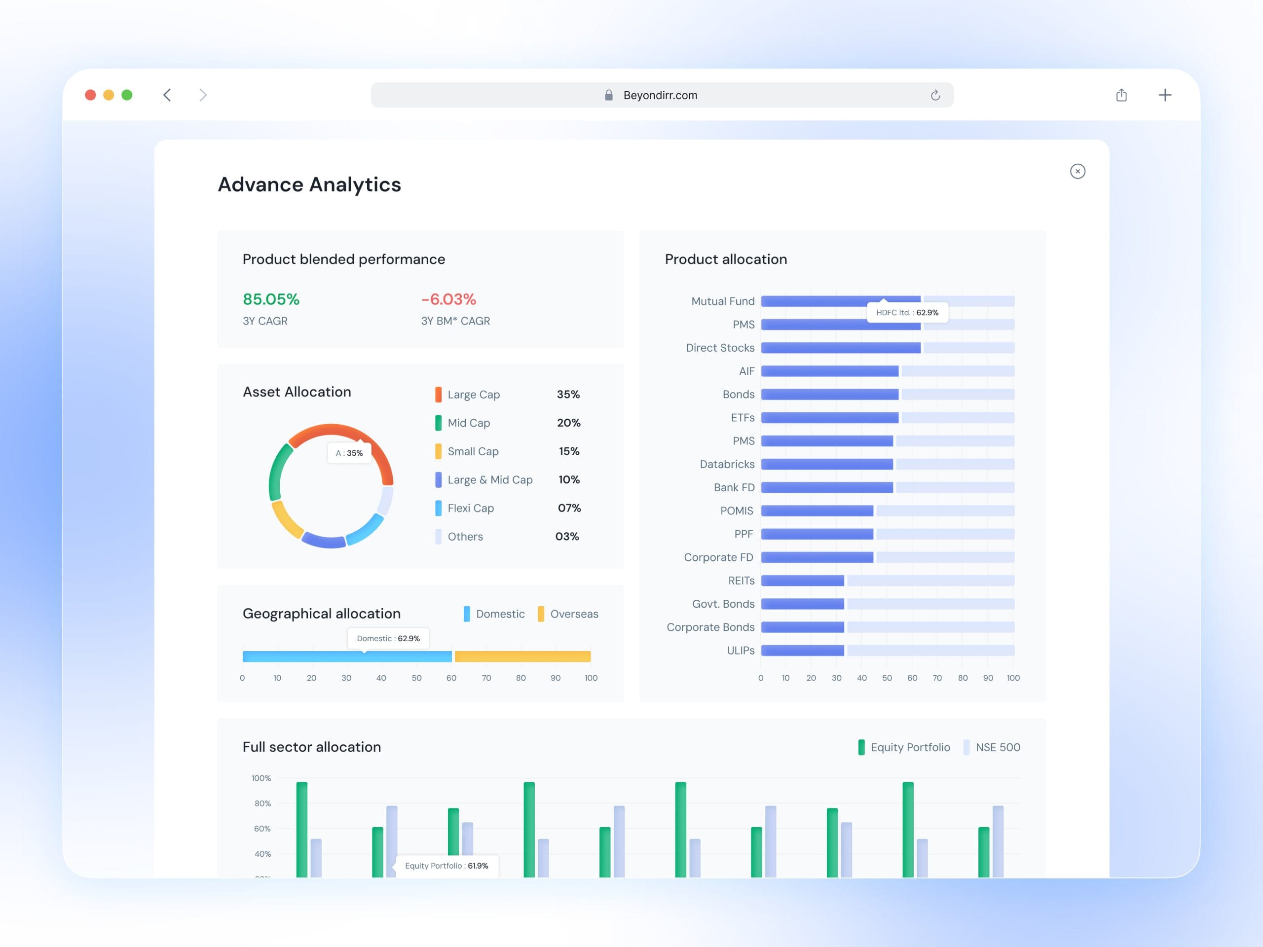The width and height of the screenshot is (1263, 947).
Task: Click the ULIPs allocation bar
Action: pos(802,650)
